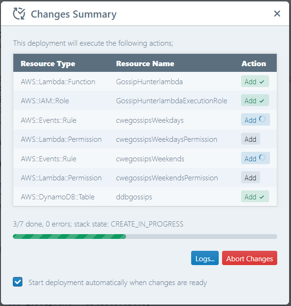Select the cwegossipsWeekdaysPermission resource name
Viewport: 291px width, 306px height.
click(166, 139)
